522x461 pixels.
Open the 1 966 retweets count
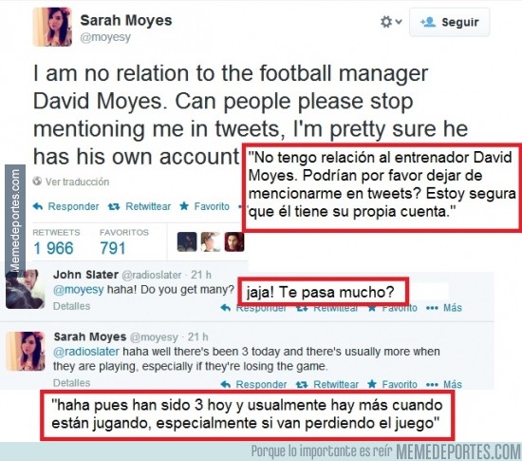pos(53,248)
